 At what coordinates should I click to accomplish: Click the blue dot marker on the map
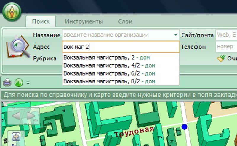click(185, 127)
